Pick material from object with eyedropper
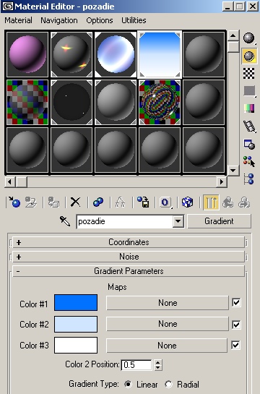 pyautogui.click(x=65, y=221)
